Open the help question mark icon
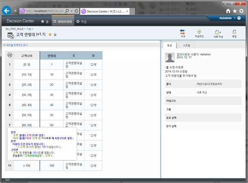 [x=239, y=18]
